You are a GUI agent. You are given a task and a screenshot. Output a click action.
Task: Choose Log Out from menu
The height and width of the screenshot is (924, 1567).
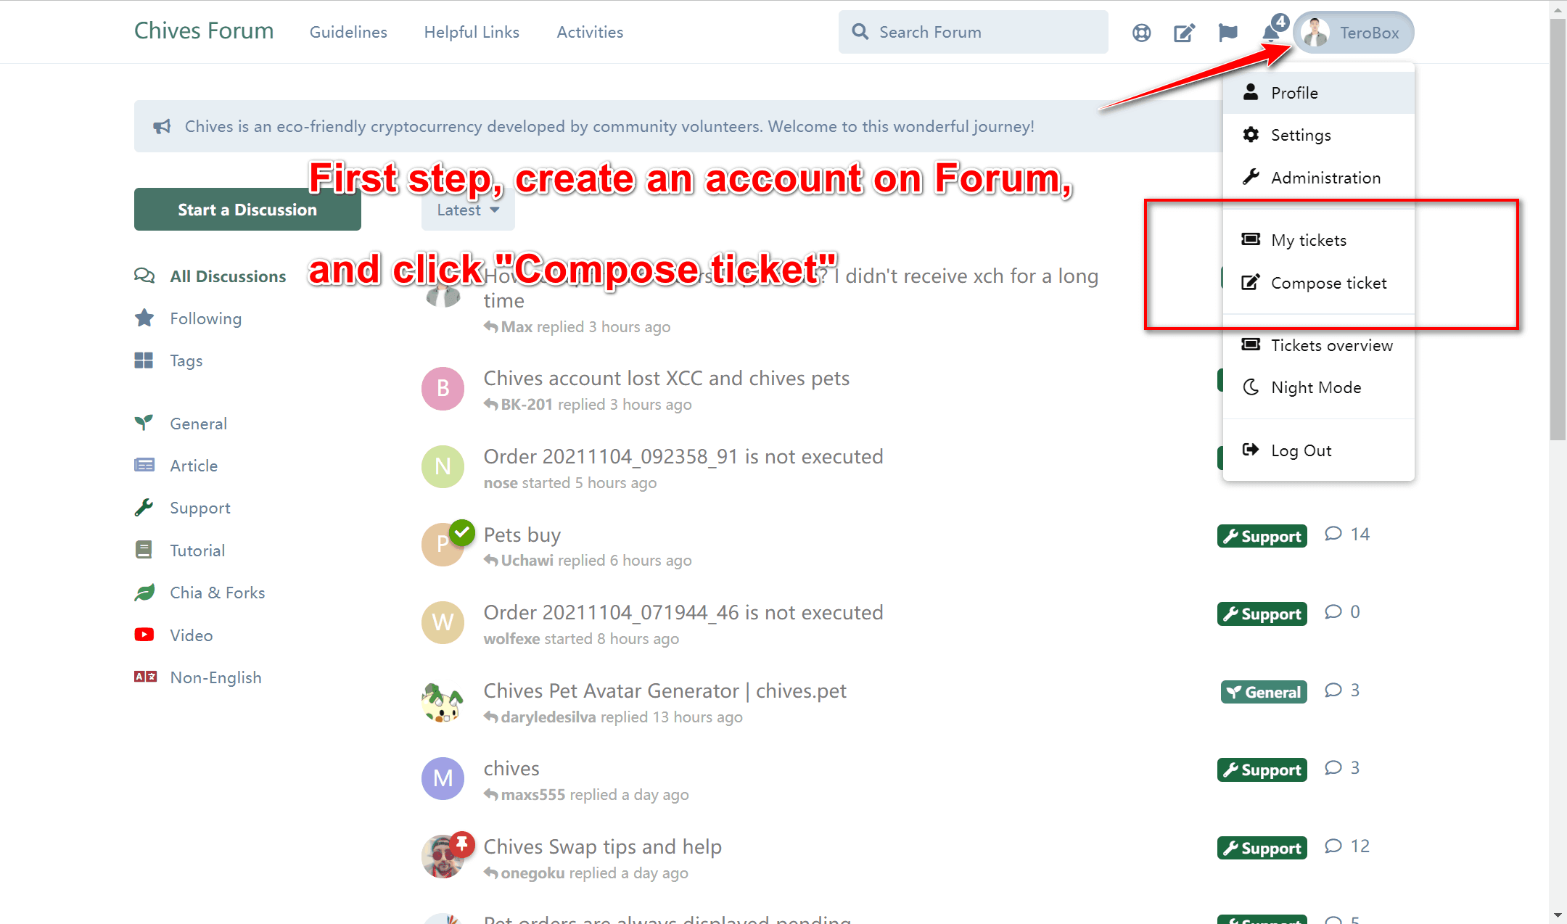(x=1301, y=450)
